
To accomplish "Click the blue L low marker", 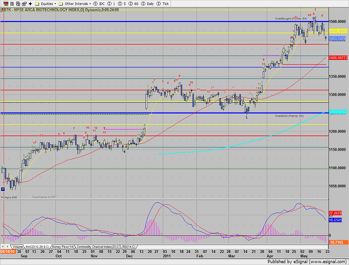I will pos(247,117).
